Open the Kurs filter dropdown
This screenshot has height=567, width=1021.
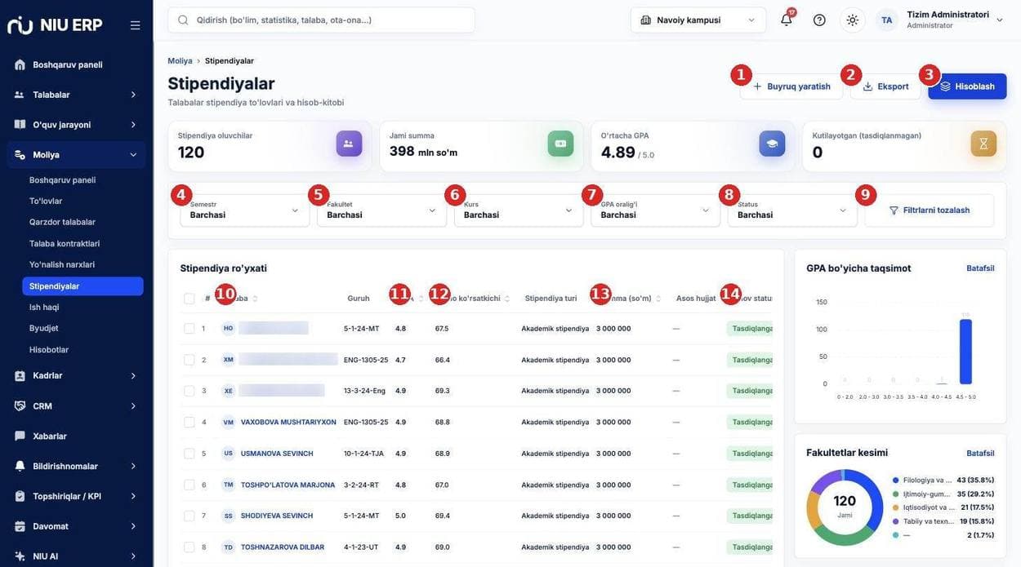pos(519,210)
